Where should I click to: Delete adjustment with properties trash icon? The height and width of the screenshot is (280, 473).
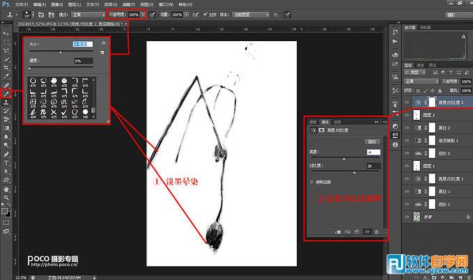coord(376,232)
